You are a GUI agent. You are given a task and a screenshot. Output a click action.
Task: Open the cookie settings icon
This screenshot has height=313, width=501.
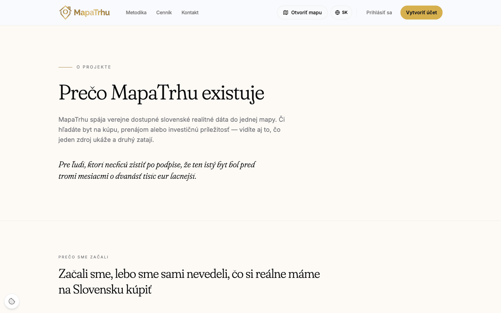pyautogui.click(x=12, y=301)
